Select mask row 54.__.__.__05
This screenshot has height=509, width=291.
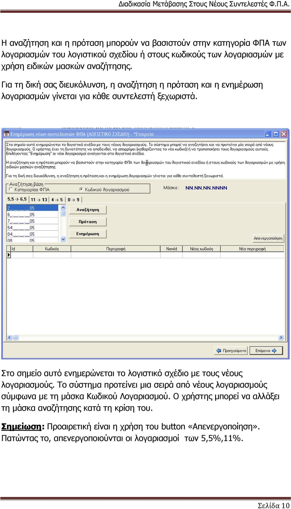pos(32,228)
